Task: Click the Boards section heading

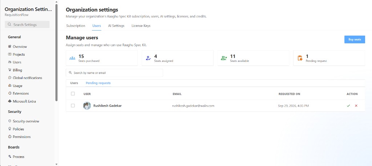Action: 14,147
